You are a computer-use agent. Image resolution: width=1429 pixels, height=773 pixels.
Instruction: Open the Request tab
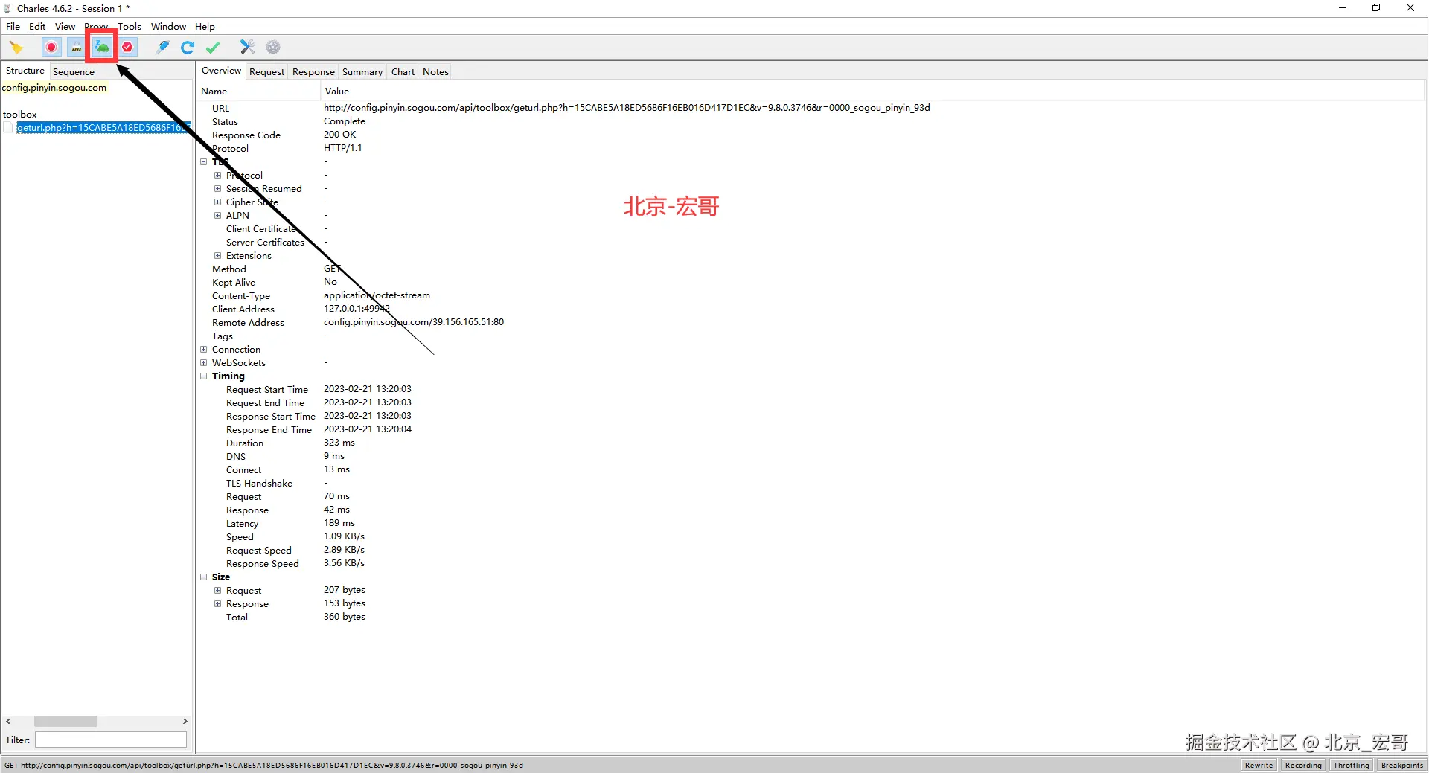click(x=266, y=72)
